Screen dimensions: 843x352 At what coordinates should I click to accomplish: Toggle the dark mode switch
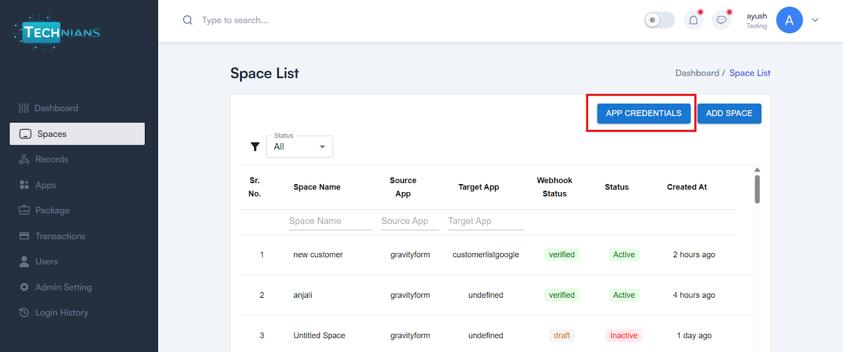pyautogui.click(x=659, y=21)
